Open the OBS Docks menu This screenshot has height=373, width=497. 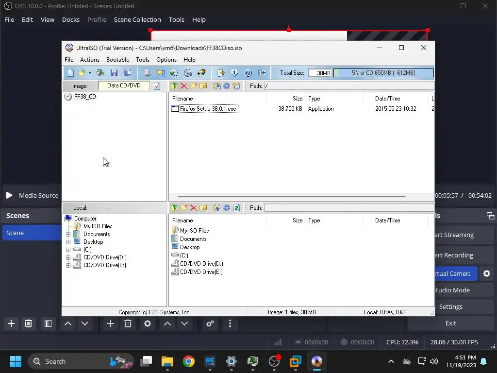71,19
